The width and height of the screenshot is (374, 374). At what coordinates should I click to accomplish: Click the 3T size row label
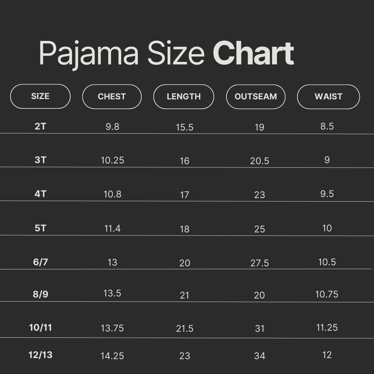pos(40,160)
